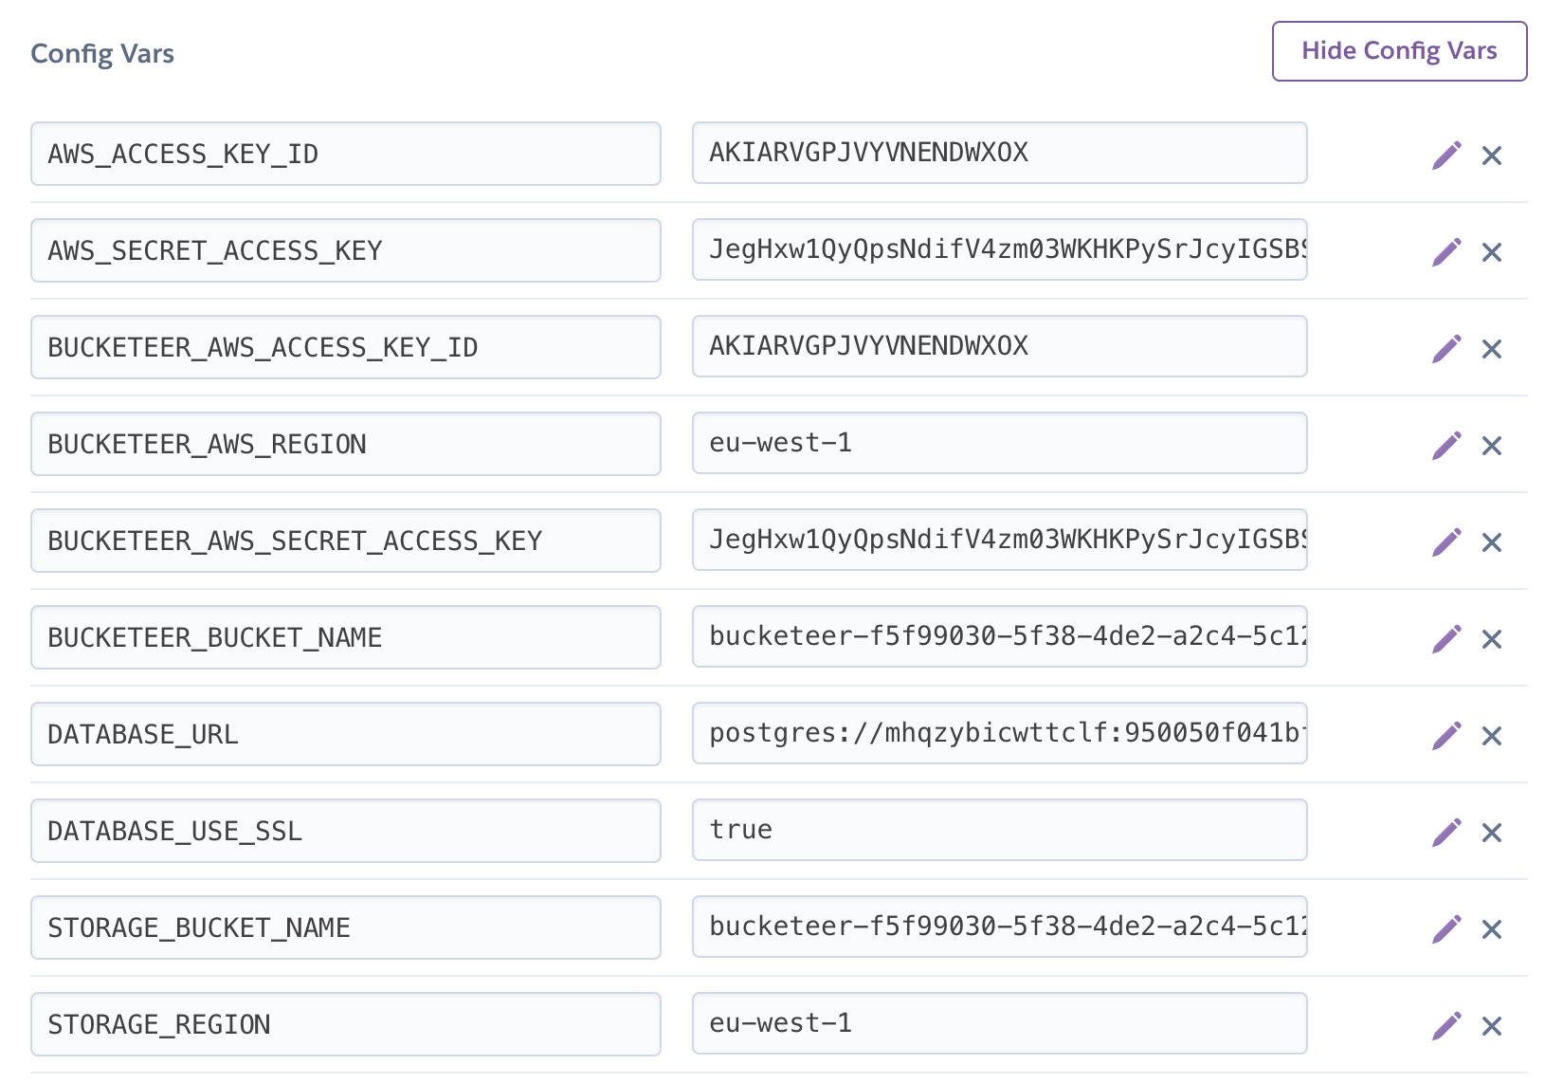Screen dimensions: 1545x1083
Task: Click the DATABASE_URL value field
Action: [999, 733]
